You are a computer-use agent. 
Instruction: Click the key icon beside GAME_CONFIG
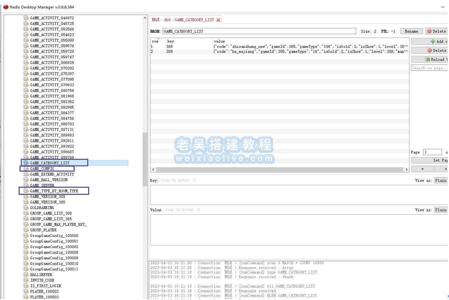pyautogui.click(x=26, y=169)
